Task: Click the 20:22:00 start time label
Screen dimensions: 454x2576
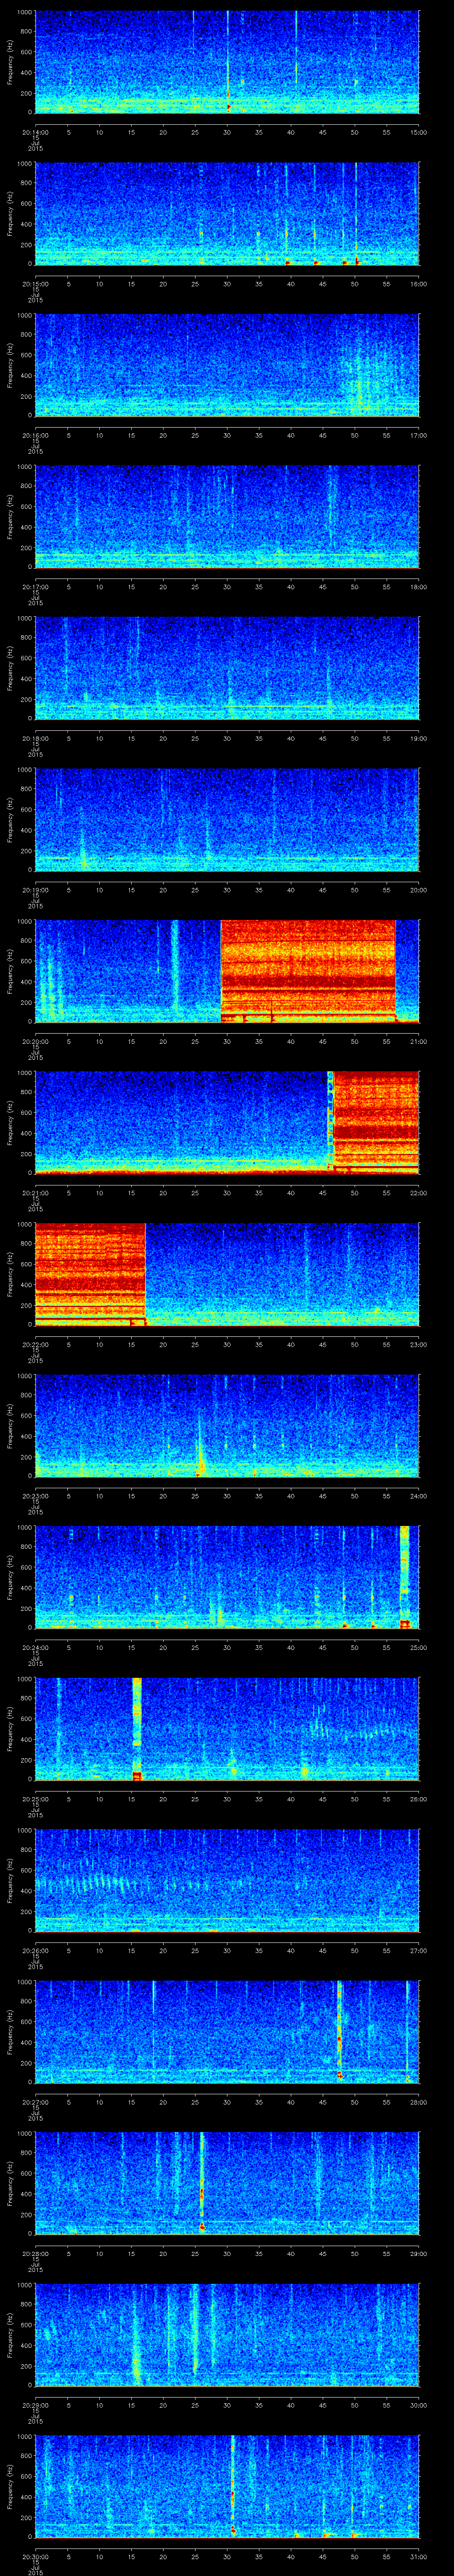Action: [35, 1344]
